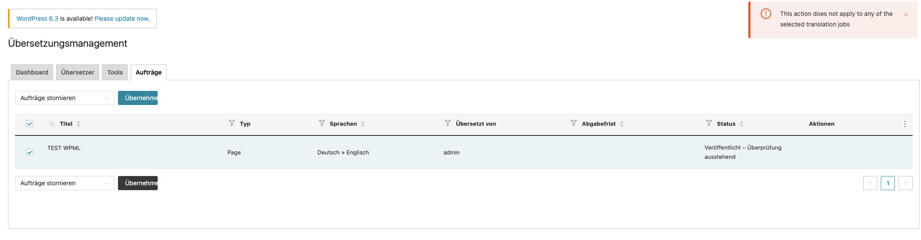Go to the Tools tab
This screenshot has width=921, height=240.
pyautogui.click(x=115, y=72)
